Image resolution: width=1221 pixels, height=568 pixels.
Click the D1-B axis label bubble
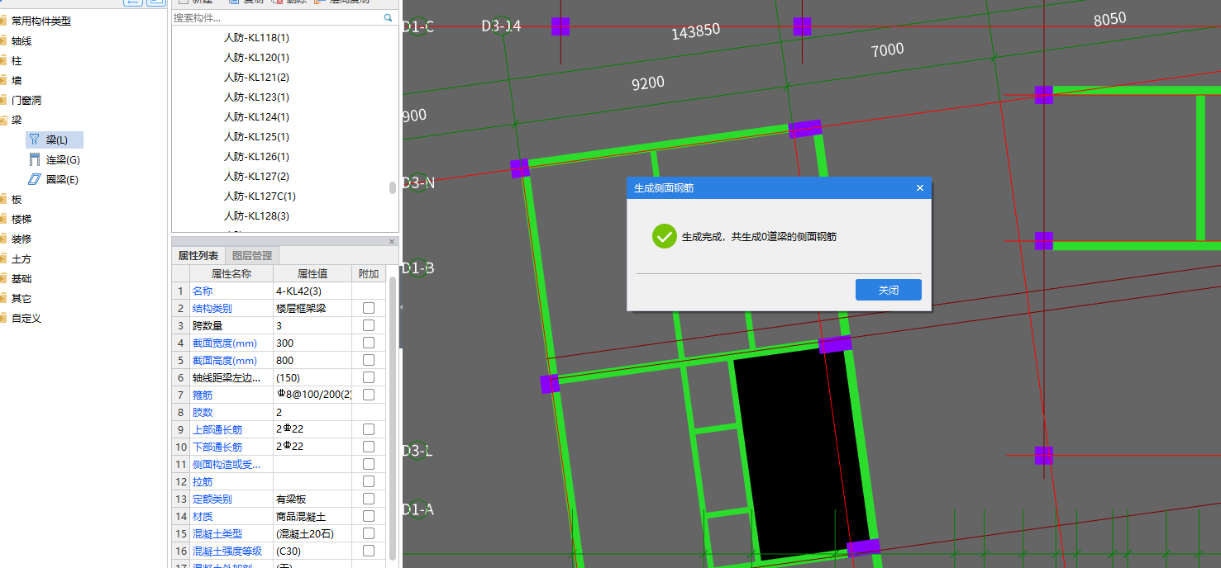click(x=418, y=268)
